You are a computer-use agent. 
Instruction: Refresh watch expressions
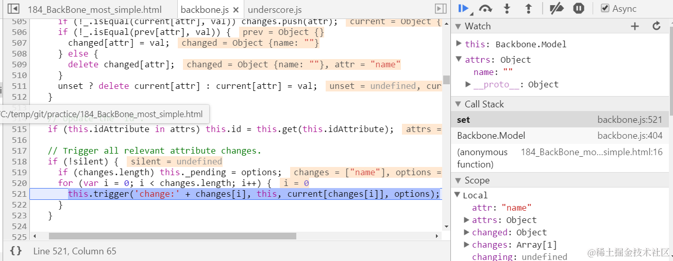[x=657, y=26]
